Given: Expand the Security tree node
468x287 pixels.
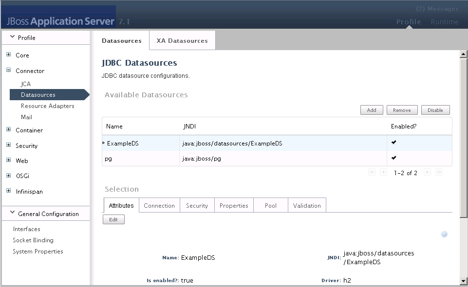Looking at the screenshot, I should click(8, 145).
